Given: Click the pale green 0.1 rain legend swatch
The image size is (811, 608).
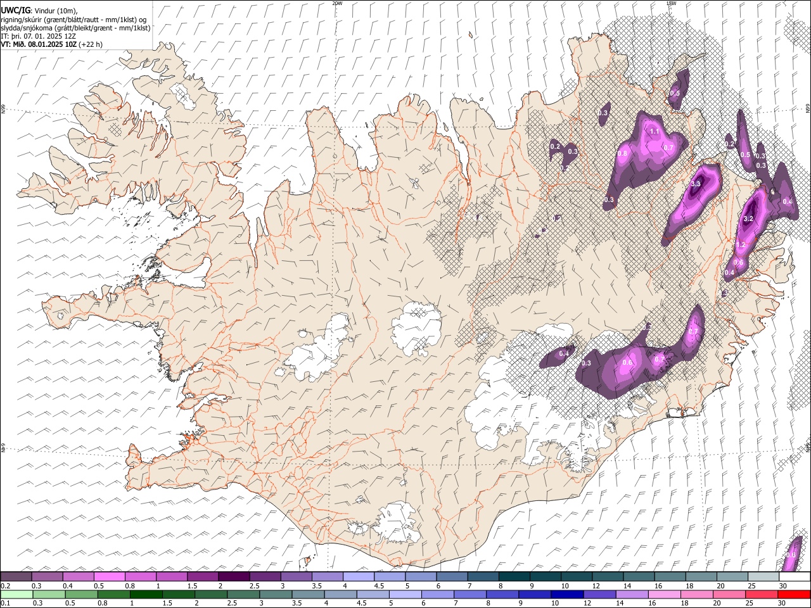Looking at the screenshot, I should pos(16,594).
